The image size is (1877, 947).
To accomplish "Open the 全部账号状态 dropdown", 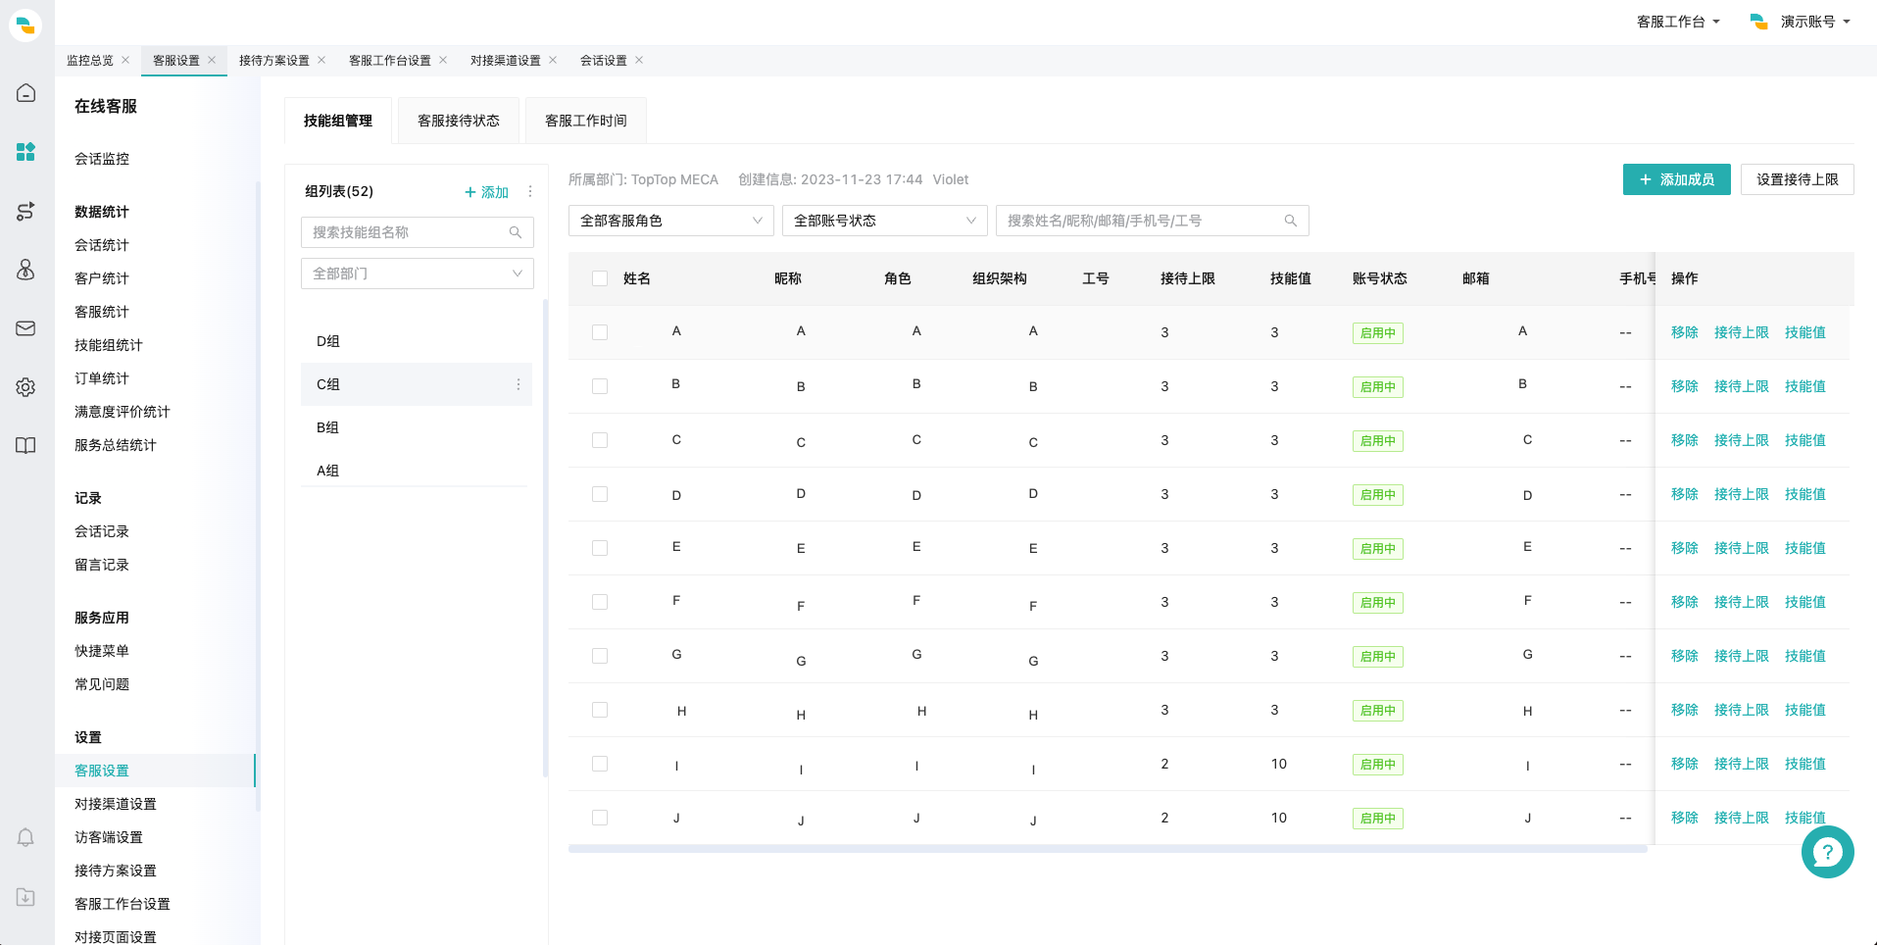I will 885,221.
